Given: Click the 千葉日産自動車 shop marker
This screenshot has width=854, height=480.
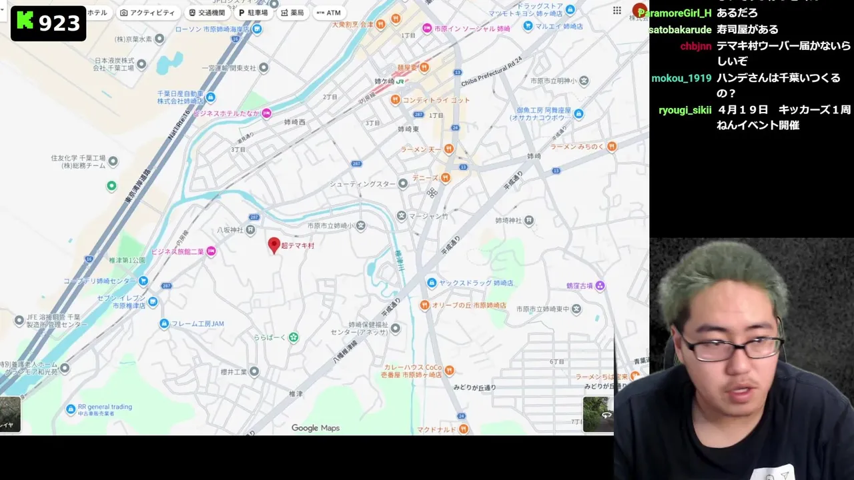Looking at the screenshot, I should pyautogui.click(x=211, y=97).
